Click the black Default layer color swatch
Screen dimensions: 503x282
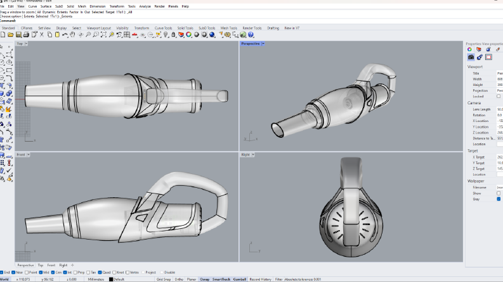(111, 279)
